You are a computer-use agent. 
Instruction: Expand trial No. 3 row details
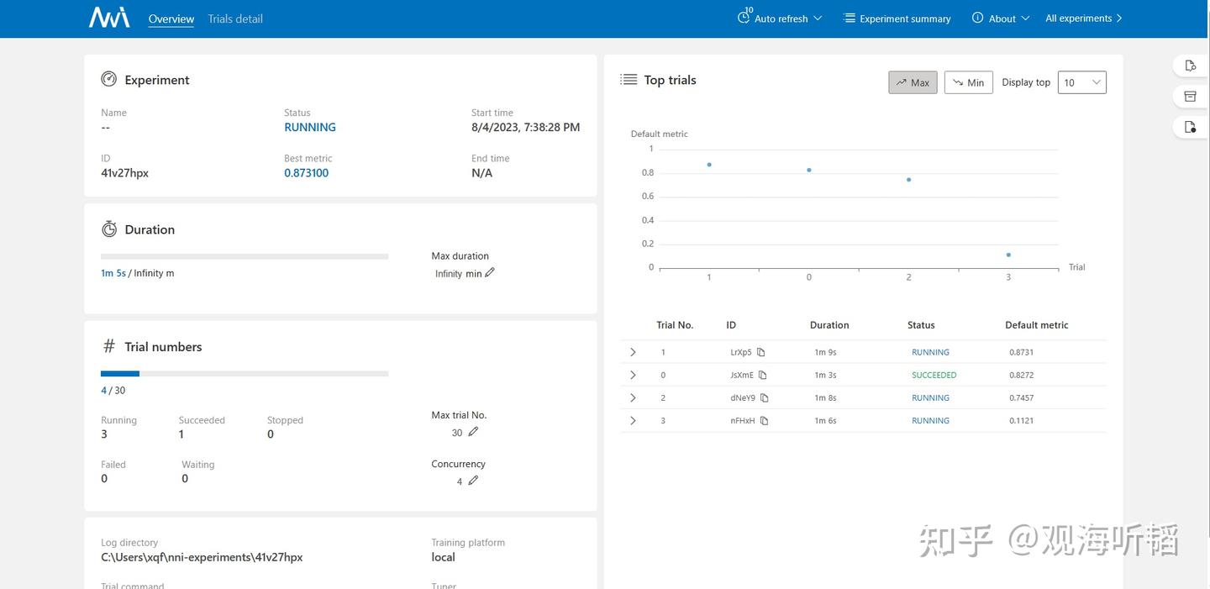[633, 420]
